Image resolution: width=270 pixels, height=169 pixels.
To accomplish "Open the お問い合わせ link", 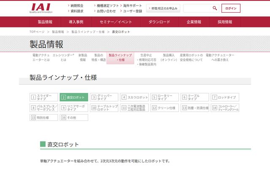I will [x=106, y=11].
